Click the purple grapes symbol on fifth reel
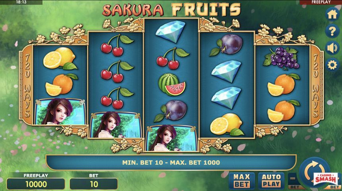This screenshot has width=342, height=191. [282, 58]
